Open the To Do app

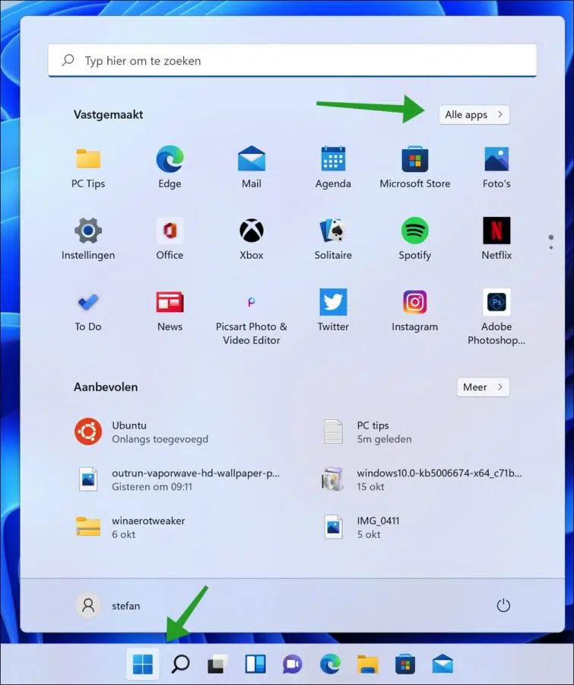[x=87, y=311]
